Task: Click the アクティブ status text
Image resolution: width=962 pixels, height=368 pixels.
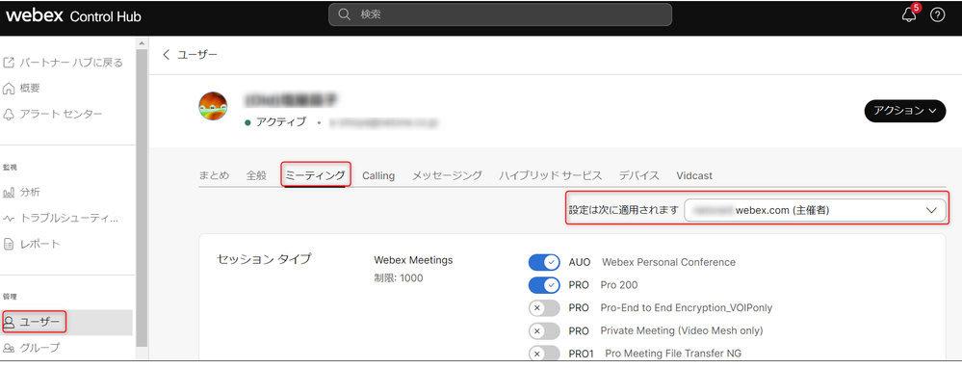Action: click(281, 122)
